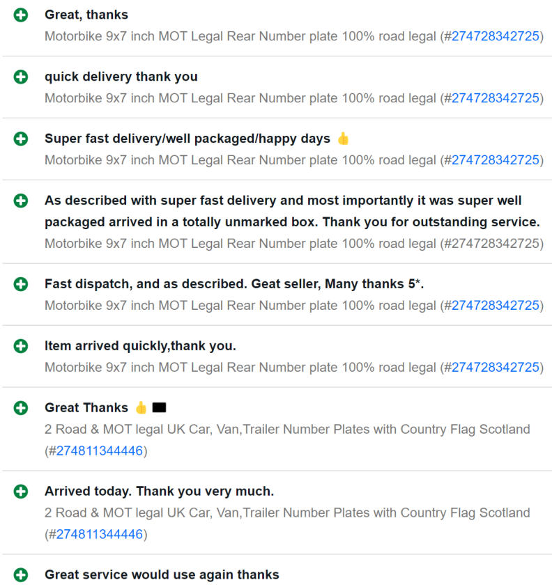Click plus icon beside 'As described with super fast delivery'

[21, 201]
